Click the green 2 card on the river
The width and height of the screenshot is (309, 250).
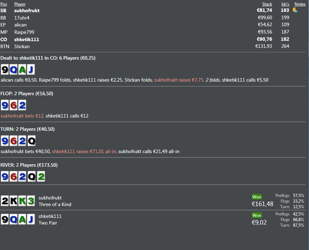tap(40, 177)
